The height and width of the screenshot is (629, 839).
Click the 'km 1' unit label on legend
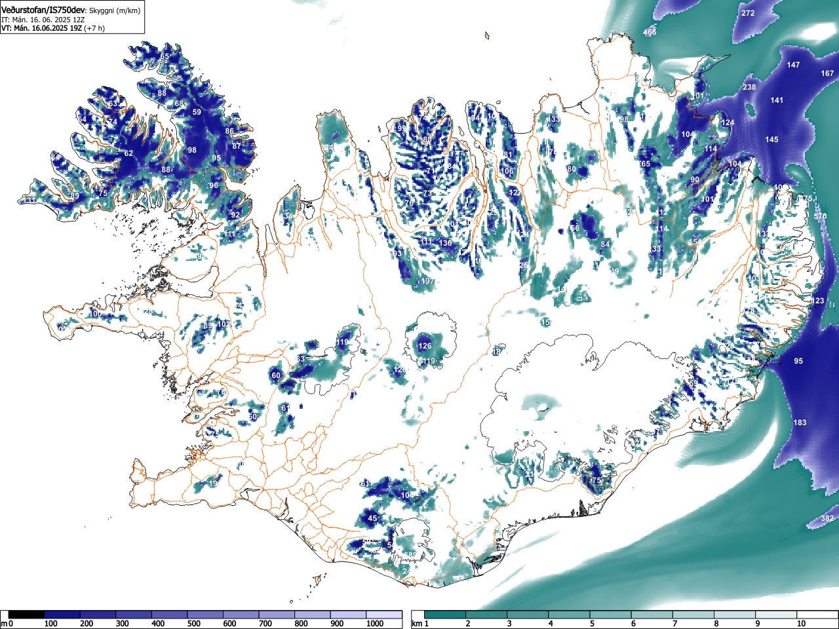pyautogui.click(x=420, y=624)
